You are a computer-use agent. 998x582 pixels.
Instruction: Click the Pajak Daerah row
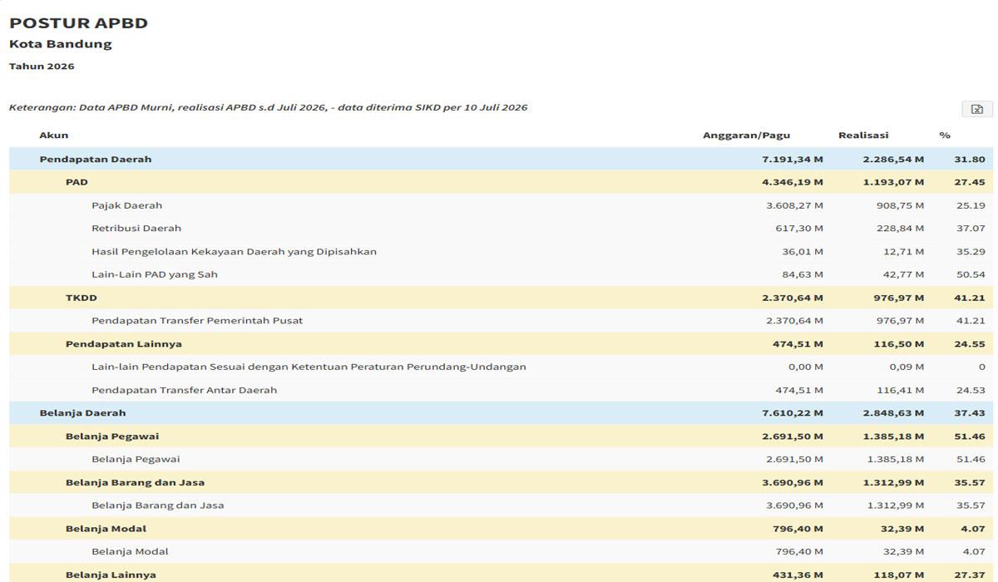(501, 205)
